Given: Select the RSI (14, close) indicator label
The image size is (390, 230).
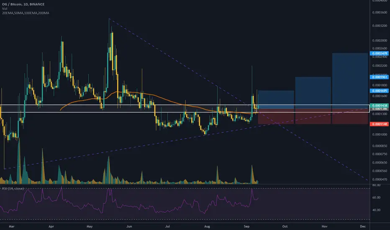Looking at the screenshot, I should (13, 189).
